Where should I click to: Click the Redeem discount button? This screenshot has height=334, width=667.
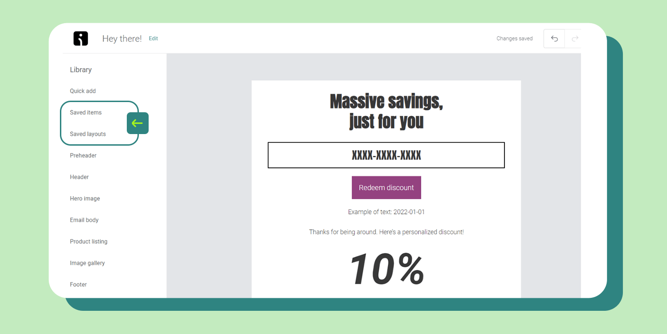386,187
